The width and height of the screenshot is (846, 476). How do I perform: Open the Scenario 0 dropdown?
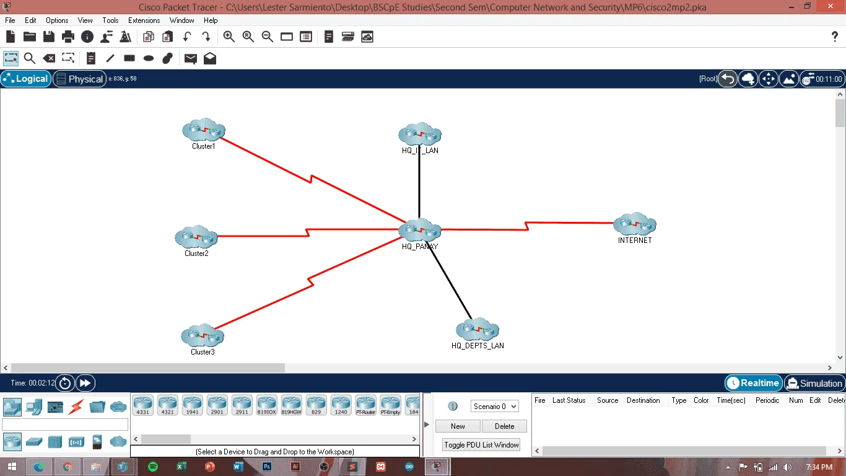(494, 407)
